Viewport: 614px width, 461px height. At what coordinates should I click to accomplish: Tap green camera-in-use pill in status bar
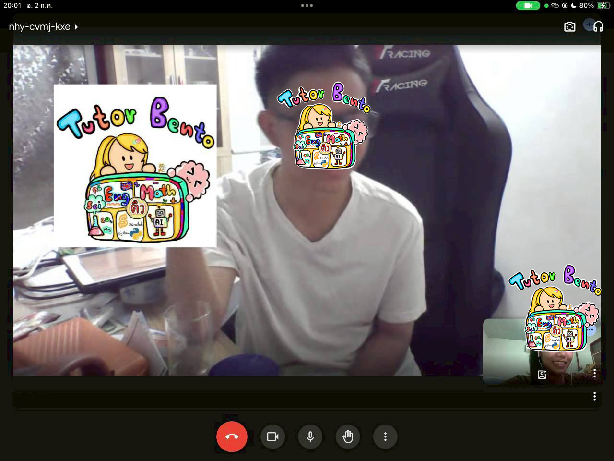tap(528, 6)
